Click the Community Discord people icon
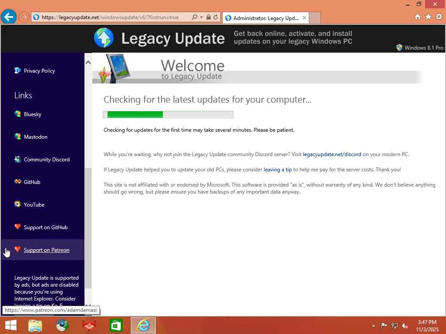This screenshot has width=446, height=334. pos(17,159)
